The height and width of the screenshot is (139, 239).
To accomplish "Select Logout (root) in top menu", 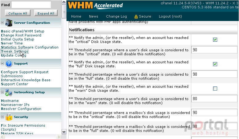I will click(170, 16).
